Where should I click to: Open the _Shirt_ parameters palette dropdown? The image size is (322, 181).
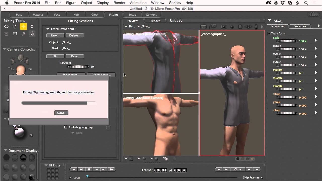[269, 21]
